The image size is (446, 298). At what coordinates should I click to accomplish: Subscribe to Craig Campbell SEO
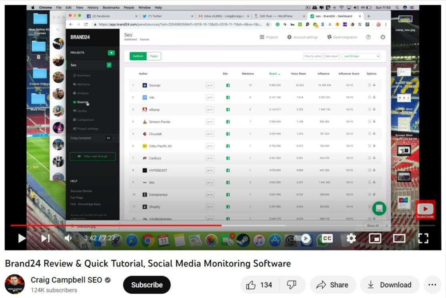coord(147,285)
